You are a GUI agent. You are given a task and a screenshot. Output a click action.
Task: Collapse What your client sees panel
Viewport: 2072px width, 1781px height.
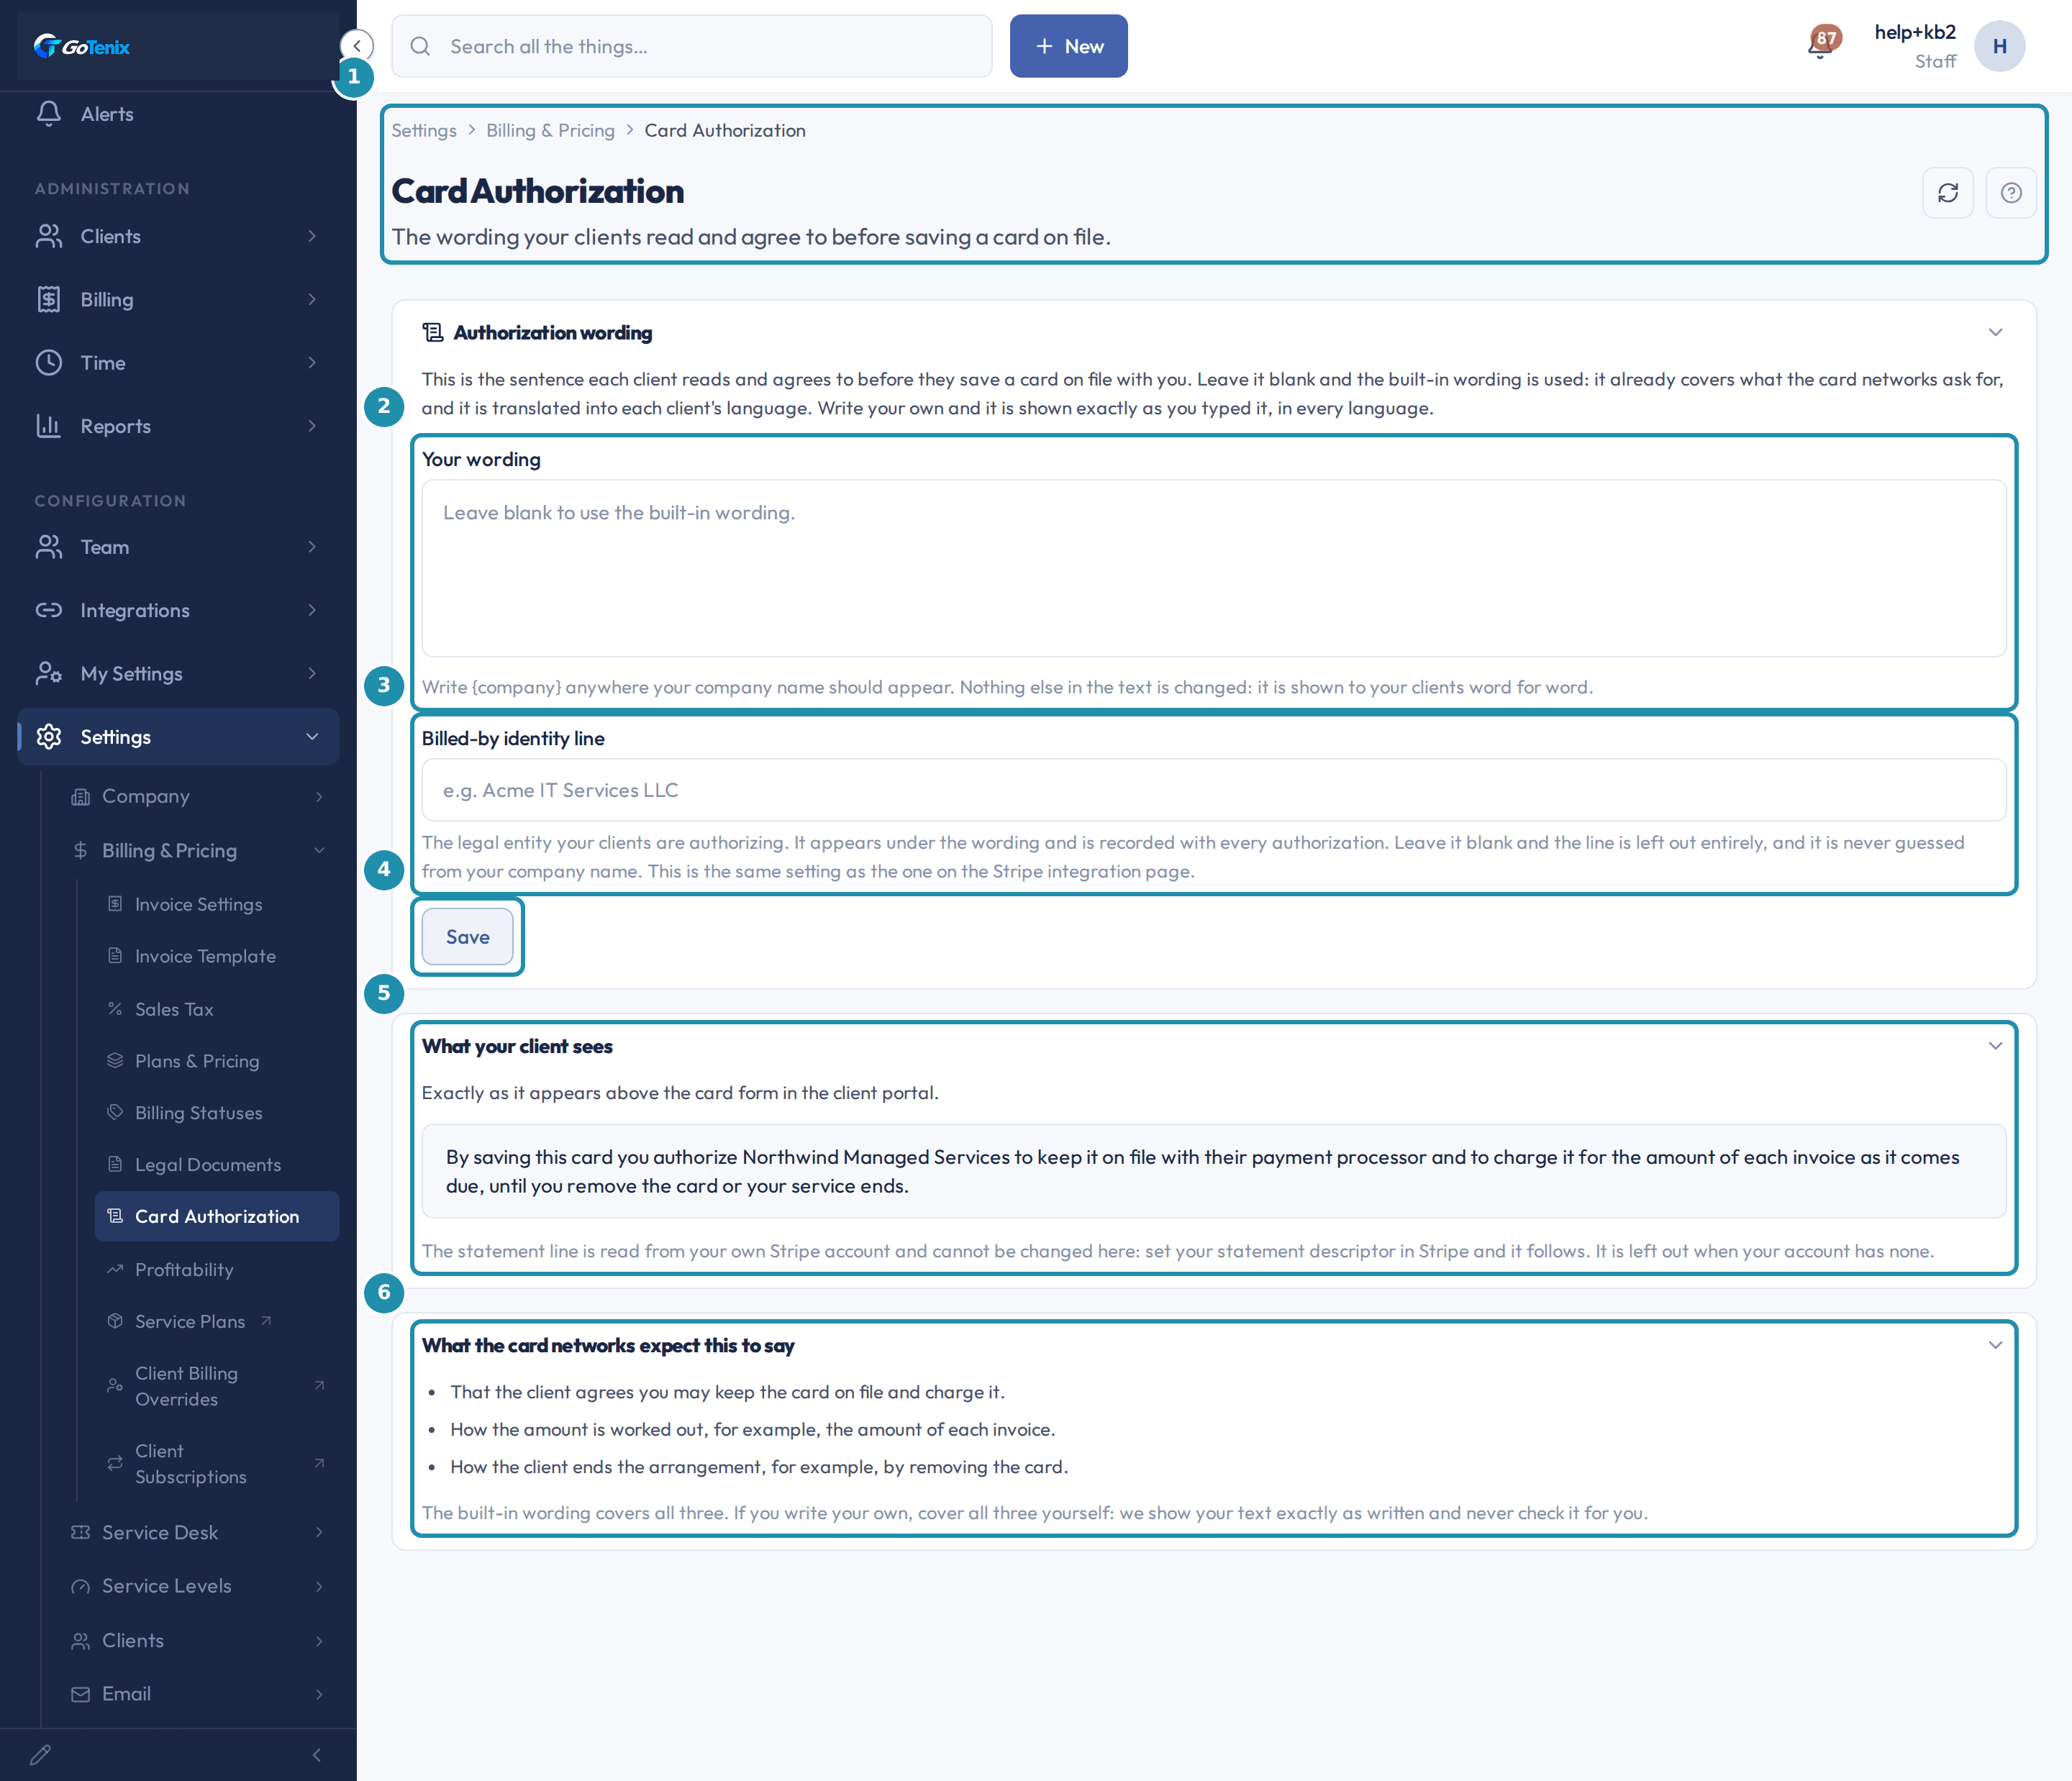click(x=1995, y=1046)
